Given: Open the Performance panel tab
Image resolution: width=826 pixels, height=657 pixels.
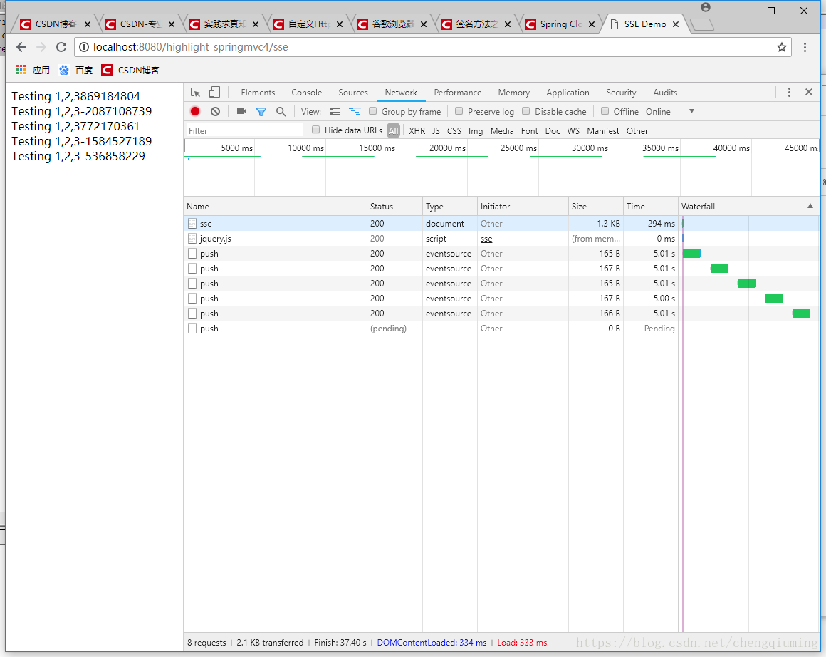Looking at the screenshot, I should click(x=457, y=93).
